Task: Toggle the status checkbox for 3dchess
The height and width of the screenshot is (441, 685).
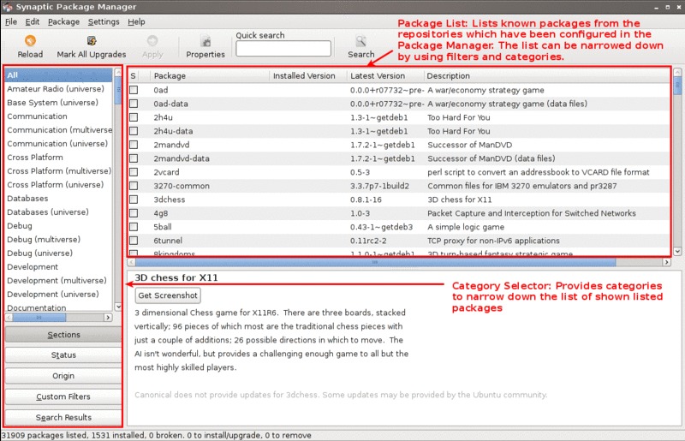Action: point(134,200)
